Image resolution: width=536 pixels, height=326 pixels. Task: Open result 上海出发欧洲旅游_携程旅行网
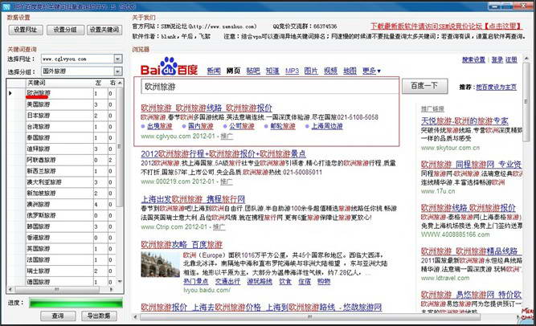click(193, 199)
